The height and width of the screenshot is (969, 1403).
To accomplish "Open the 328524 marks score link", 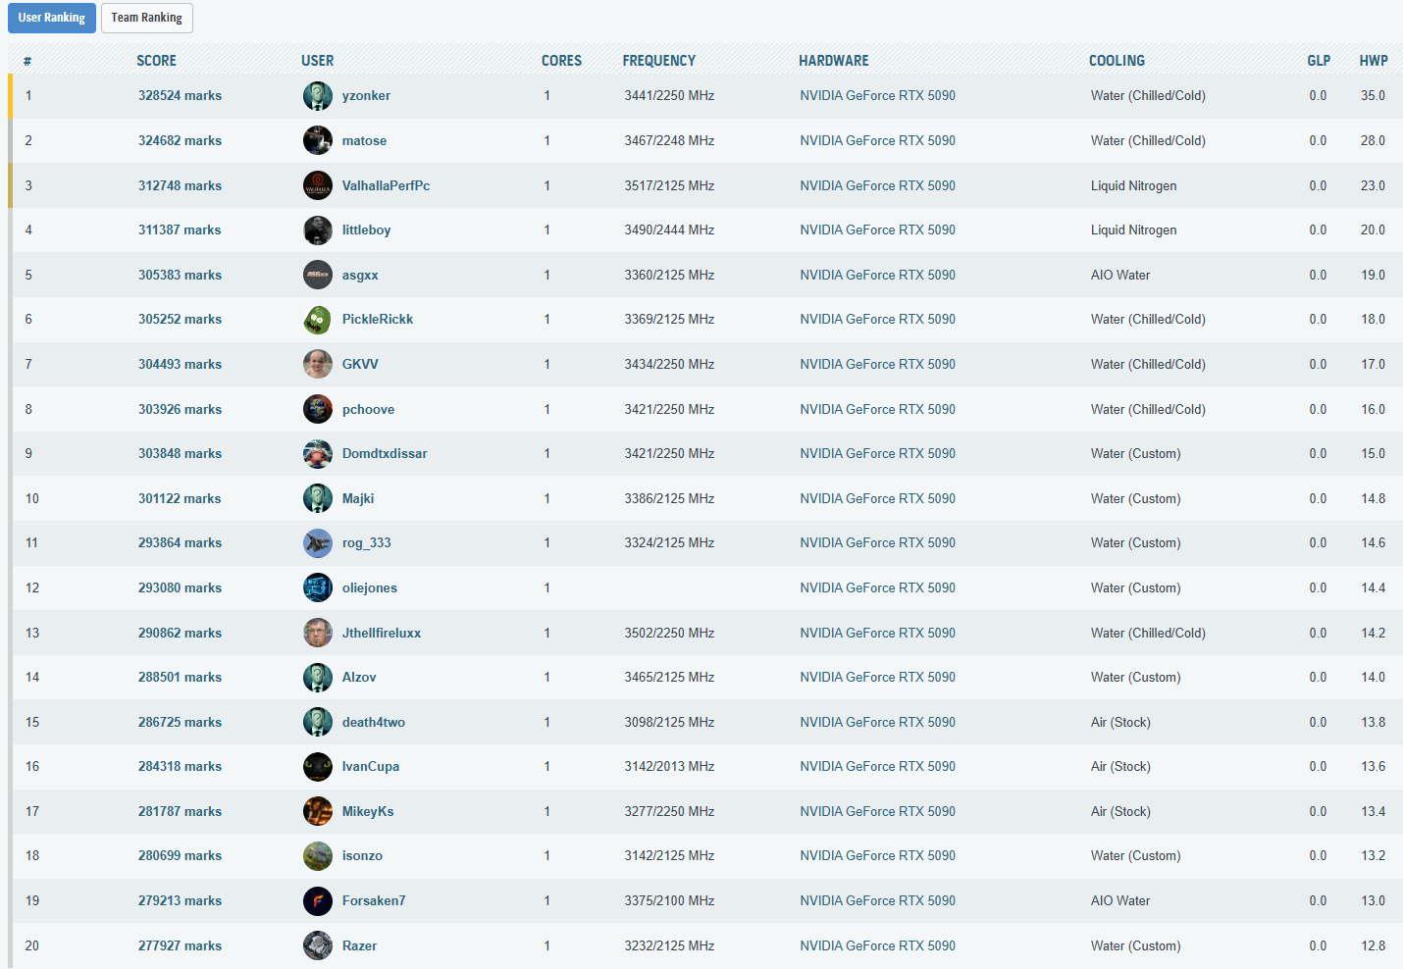I will pos(180,96).
